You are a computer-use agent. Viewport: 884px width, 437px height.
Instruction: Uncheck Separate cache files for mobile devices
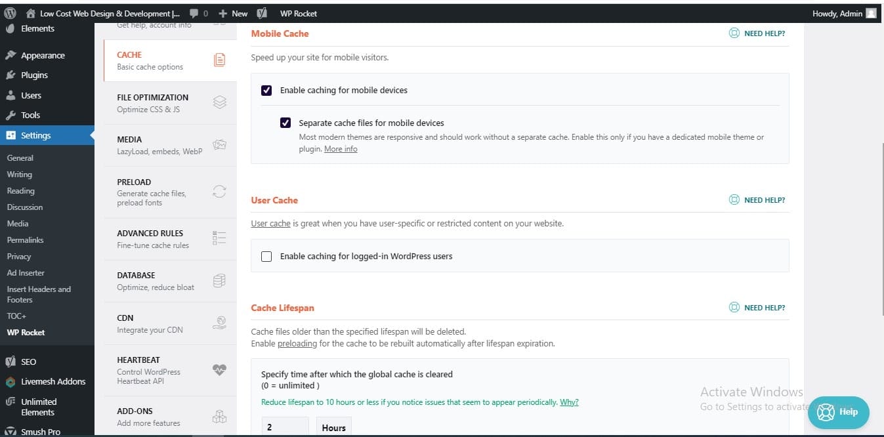(x=285, y=123)
